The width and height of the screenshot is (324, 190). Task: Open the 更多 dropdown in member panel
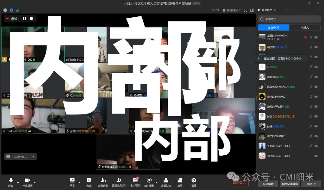[x=311, y=184]
